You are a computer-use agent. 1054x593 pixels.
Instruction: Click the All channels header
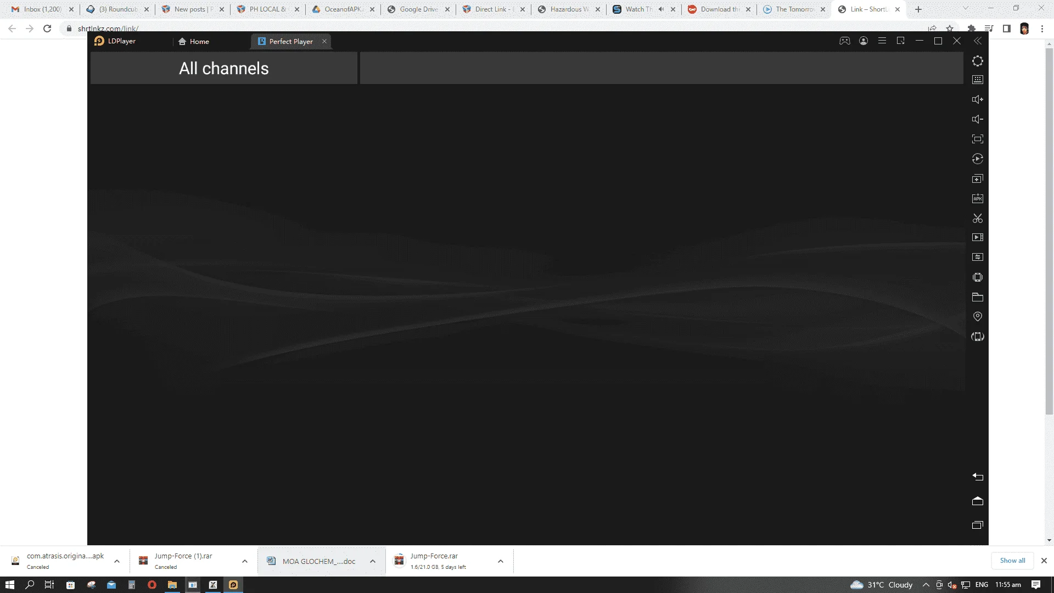[x=224, y=69]
